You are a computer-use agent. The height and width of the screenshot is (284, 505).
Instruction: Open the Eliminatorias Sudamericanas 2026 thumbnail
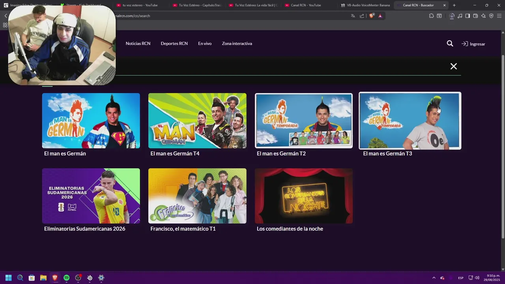pyautogui.click(x=91, y=196)
